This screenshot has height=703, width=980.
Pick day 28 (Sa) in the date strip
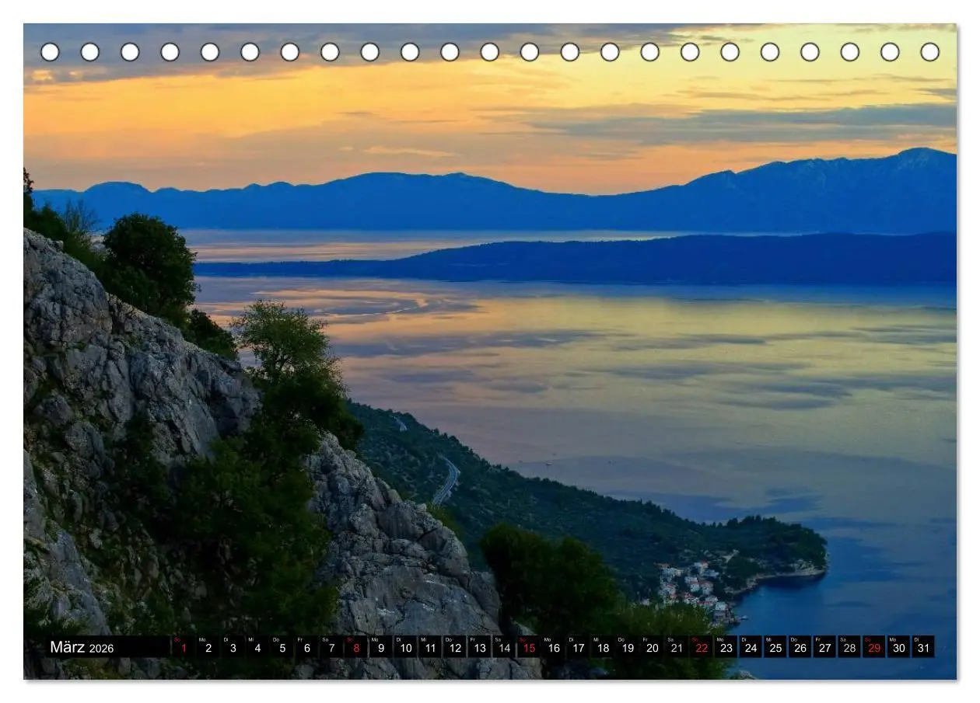tap(849, 647)
